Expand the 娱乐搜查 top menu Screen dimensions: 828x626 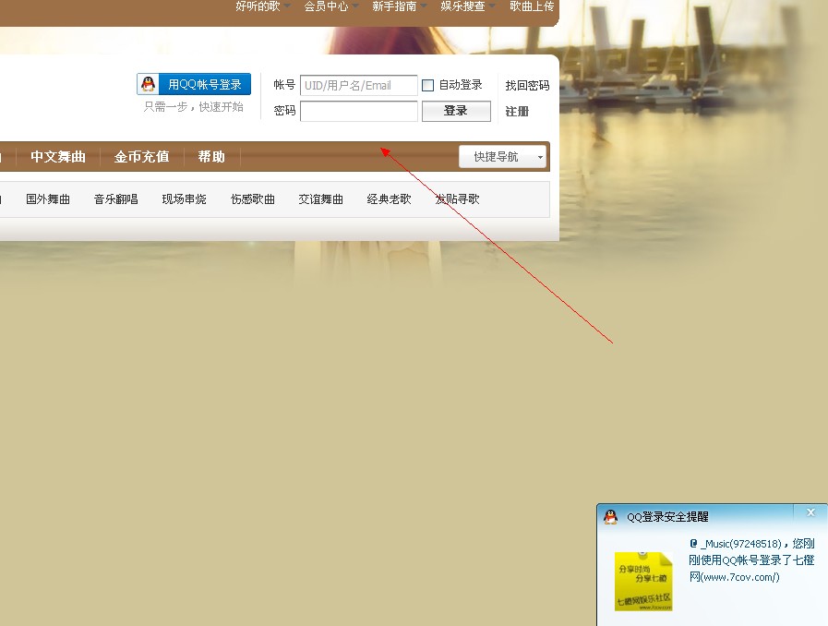tap(468, 6)
